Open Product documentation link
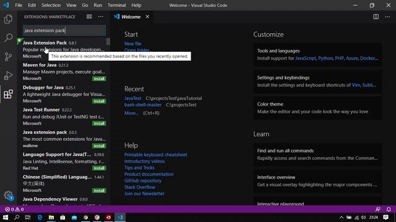This screenshot has height=222, width=396. 148,174
